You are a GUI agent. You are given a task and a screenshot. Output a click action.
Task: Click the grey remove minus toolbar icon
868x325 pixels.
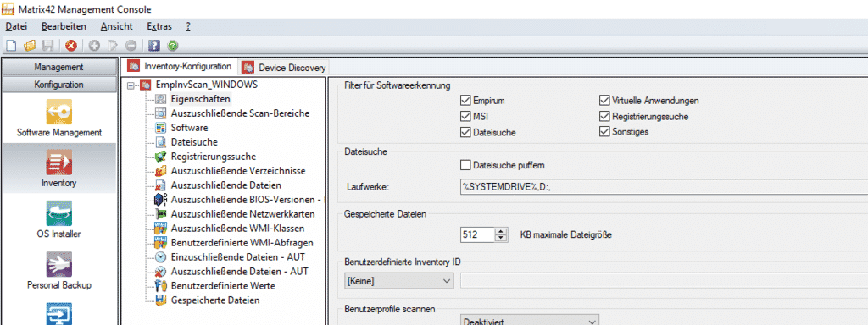(131, 46)
